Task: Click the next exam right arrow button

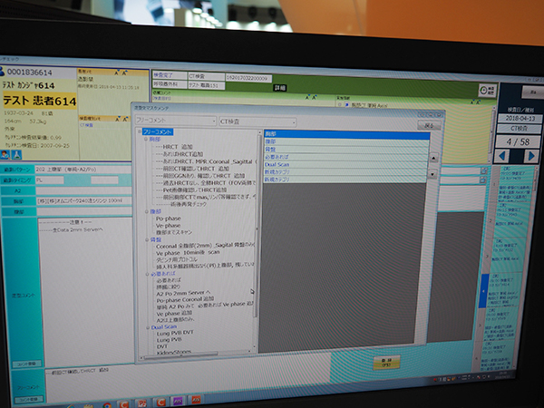Action: click(x=530, y=156)
